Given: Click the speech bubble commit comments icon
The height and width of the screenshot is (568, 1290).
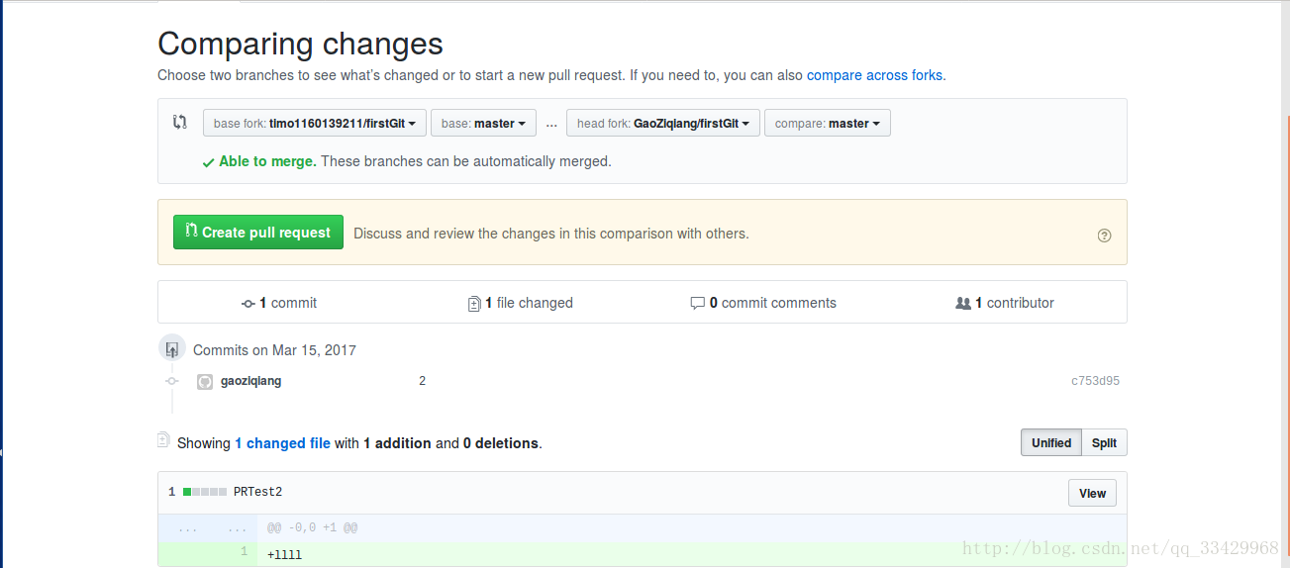Looking at the screenshot, I should (x=697, y=304).
